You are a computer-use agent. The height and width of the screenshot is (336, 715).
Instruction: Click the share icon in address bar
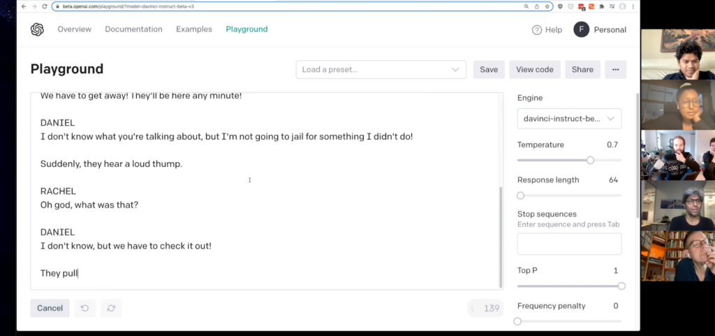pyautogui.click(x=537, y=6)
